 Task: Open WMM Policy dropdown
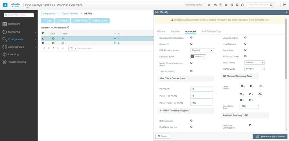254,63
